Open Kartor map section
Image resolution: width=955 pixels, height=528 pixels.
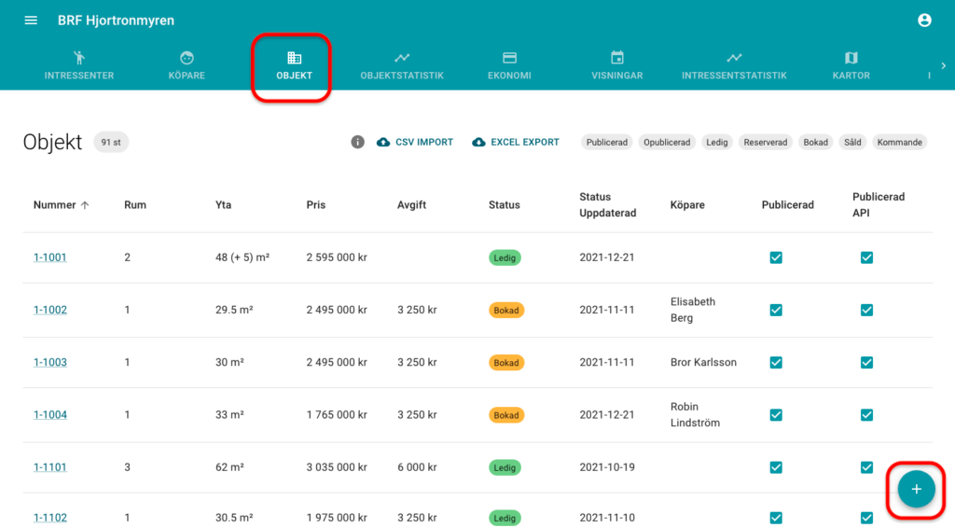pos(851,65)
